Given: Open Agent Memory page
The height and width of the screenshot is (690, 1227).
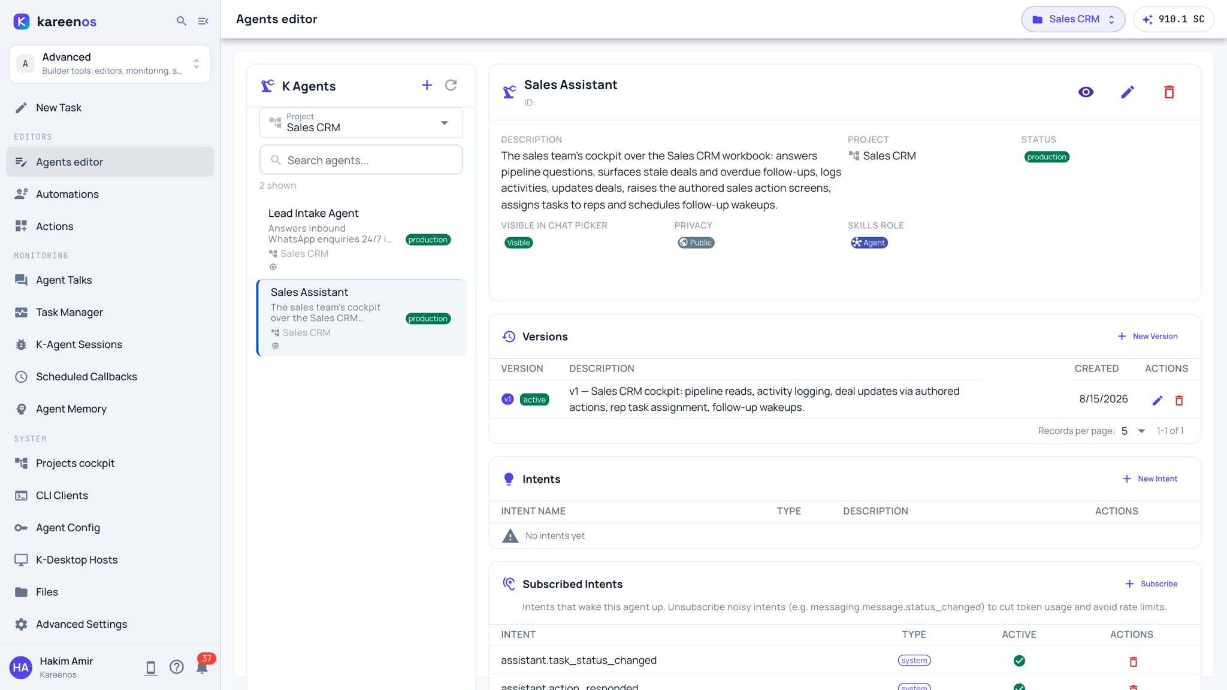Looking at the screenshot, I should (110, 409).
